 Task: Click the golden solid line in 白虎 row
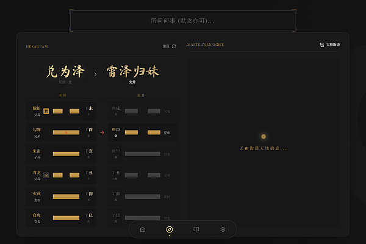(66, 218)
